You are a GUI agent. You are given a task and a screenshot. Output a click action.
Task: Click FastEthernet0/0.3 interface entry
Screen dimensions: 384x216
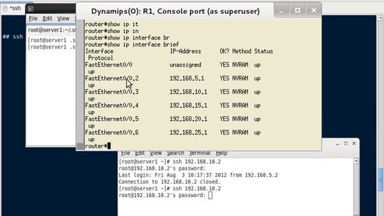tap(112, 92)
